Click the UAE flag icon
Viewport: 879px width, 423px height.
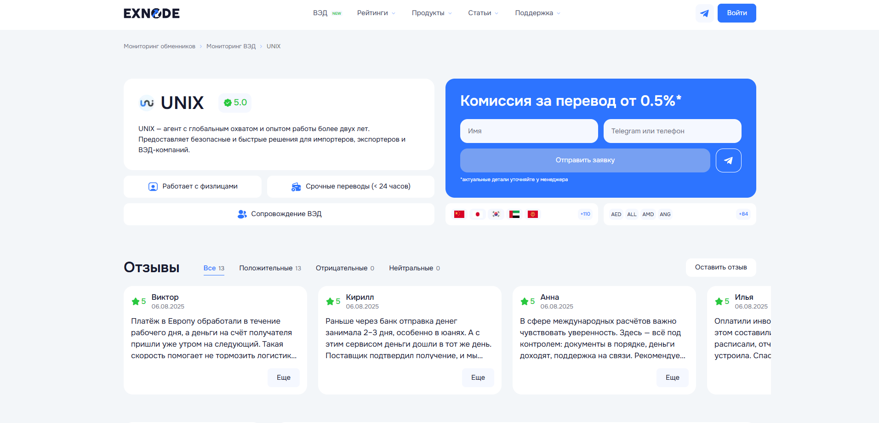[x=514, y=214]
